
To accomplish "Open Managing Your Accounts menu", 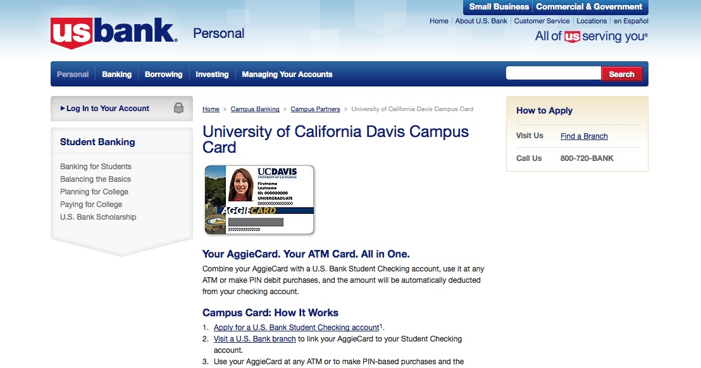I will tap(287, 74).
